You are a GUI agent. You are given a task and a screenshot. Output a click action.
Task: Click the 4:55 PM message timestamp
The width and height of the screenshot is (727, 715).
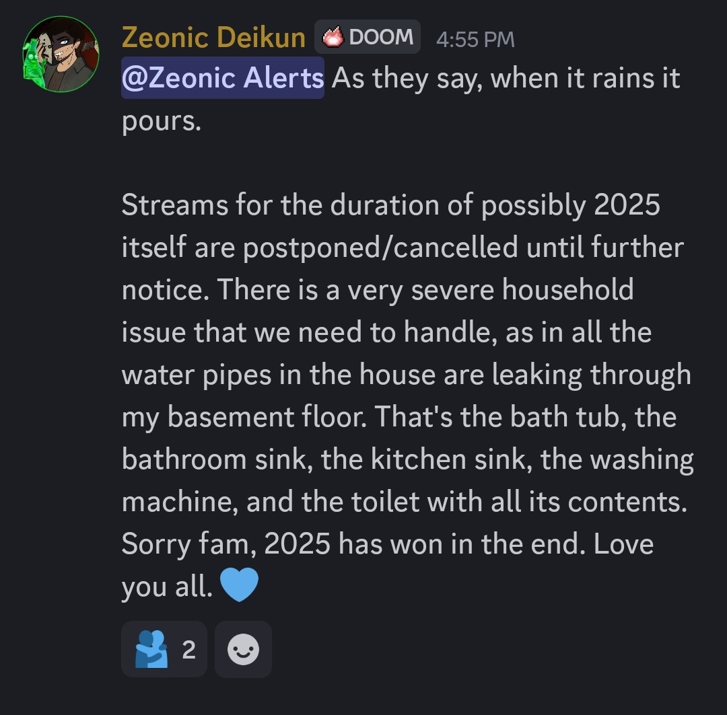[x=475, y=39]
